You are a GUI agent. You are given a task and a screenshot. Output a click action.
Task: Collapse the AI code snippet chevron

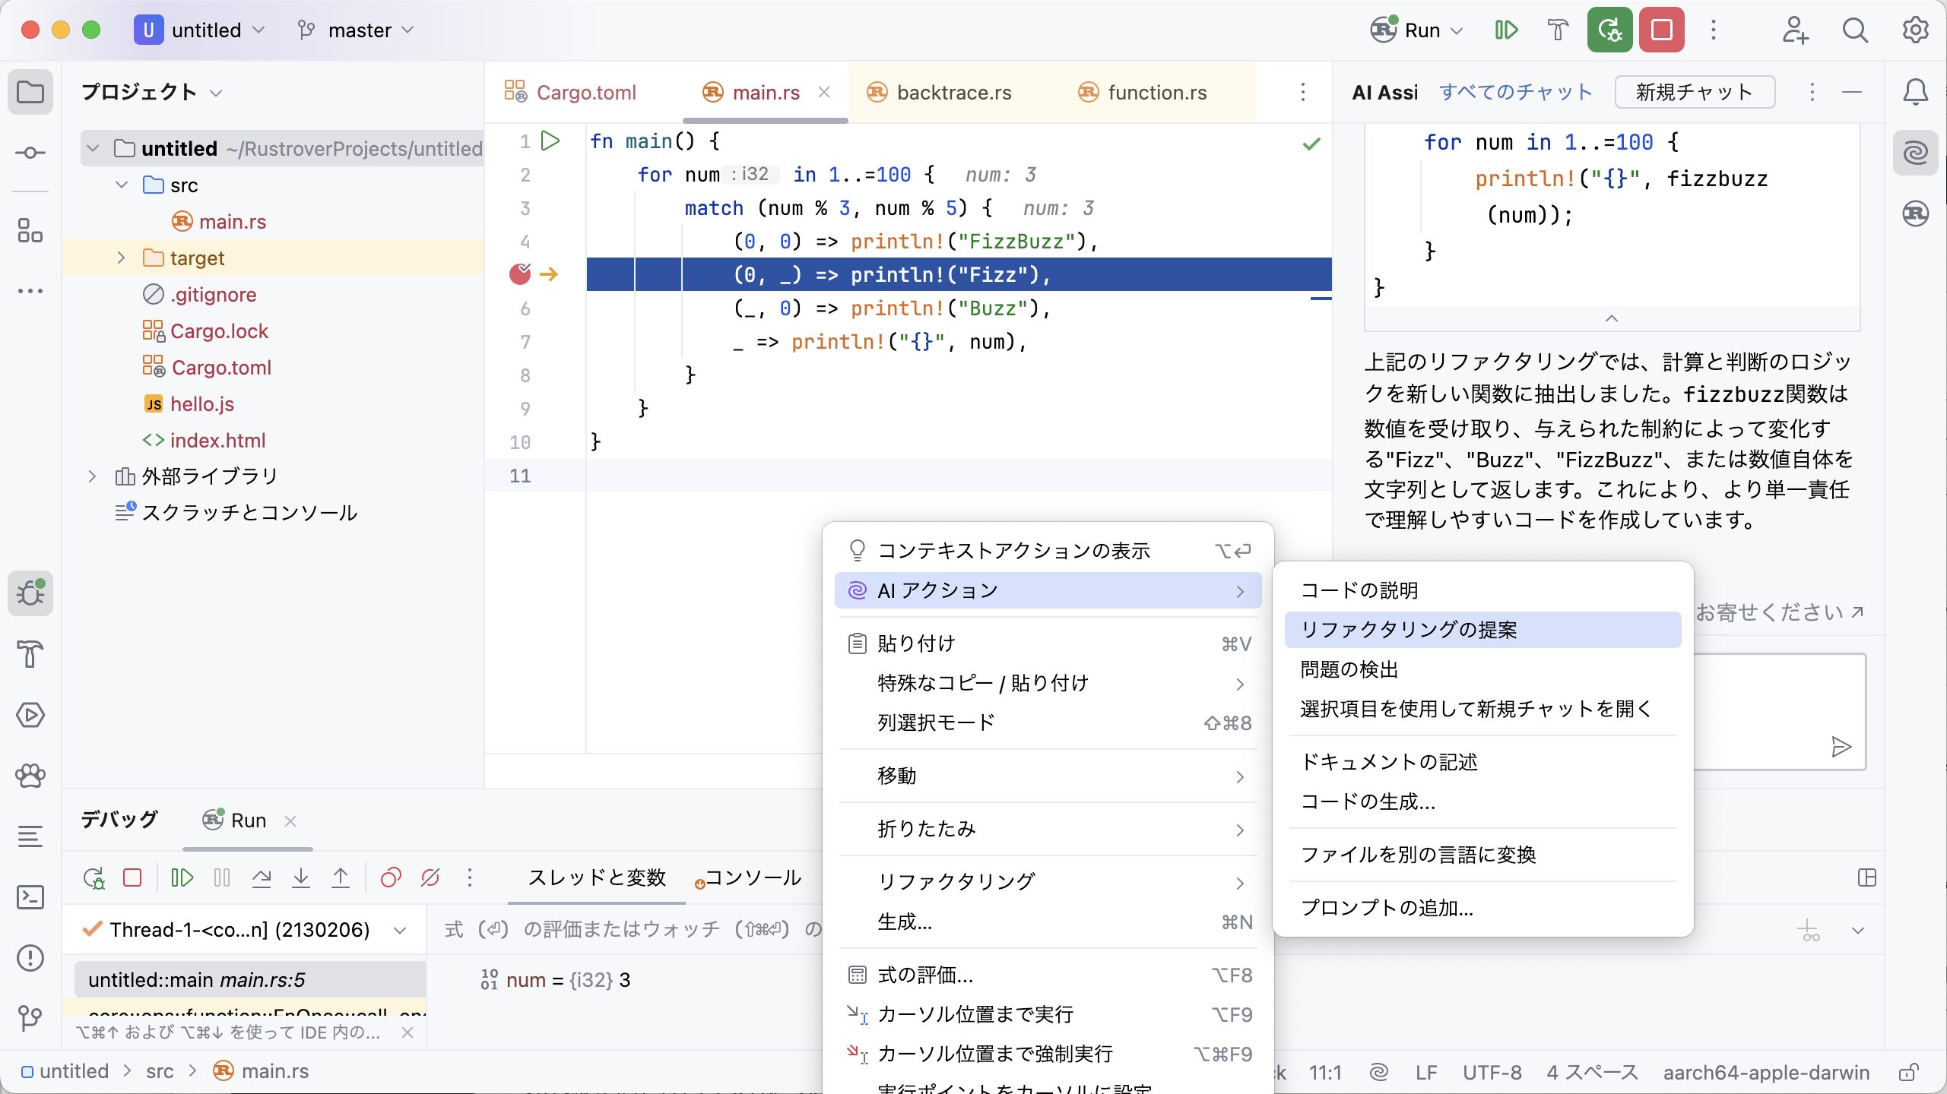[1611, 318]
